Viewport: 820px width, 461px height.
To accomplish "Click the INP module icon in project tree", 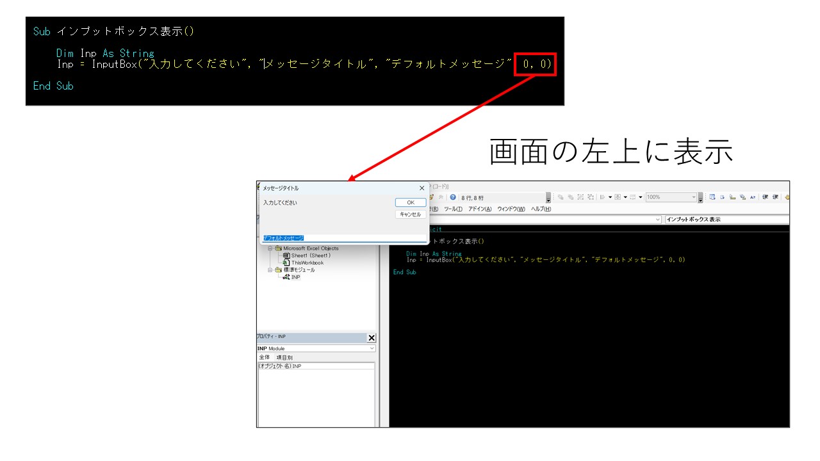I will [x=286, y=277].
